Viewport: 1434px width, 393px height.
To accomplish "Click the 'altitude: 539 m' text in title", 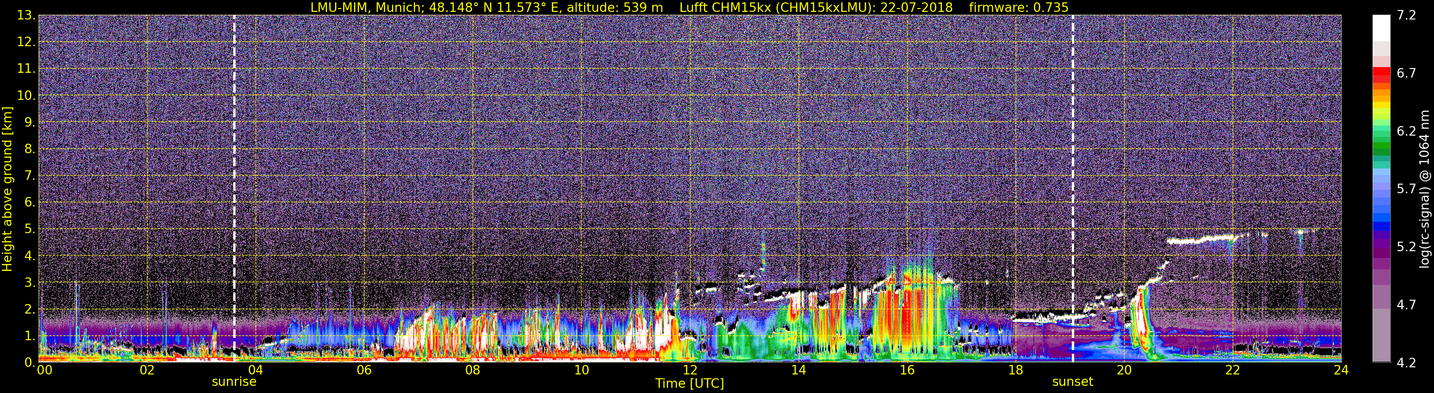I will coord(614,7).
